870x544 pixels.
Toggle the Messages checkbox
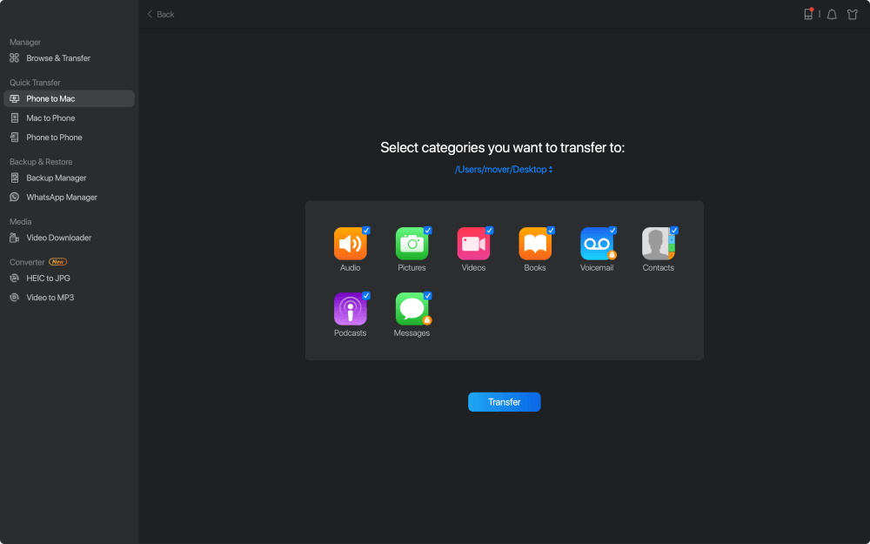[427, 296]
